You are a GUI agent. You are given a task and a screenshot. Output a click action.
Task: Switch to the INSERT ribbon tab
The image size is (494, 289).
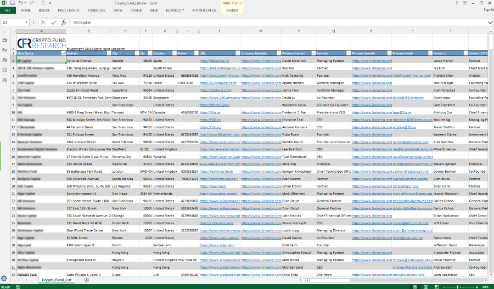[44, 10]
